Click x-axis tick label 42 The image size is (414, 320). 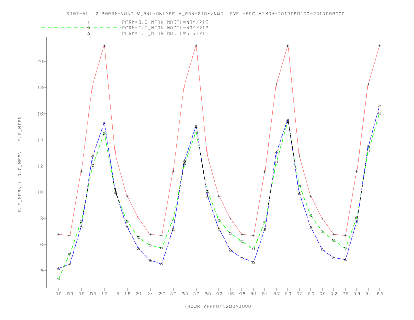click(219, 294)
